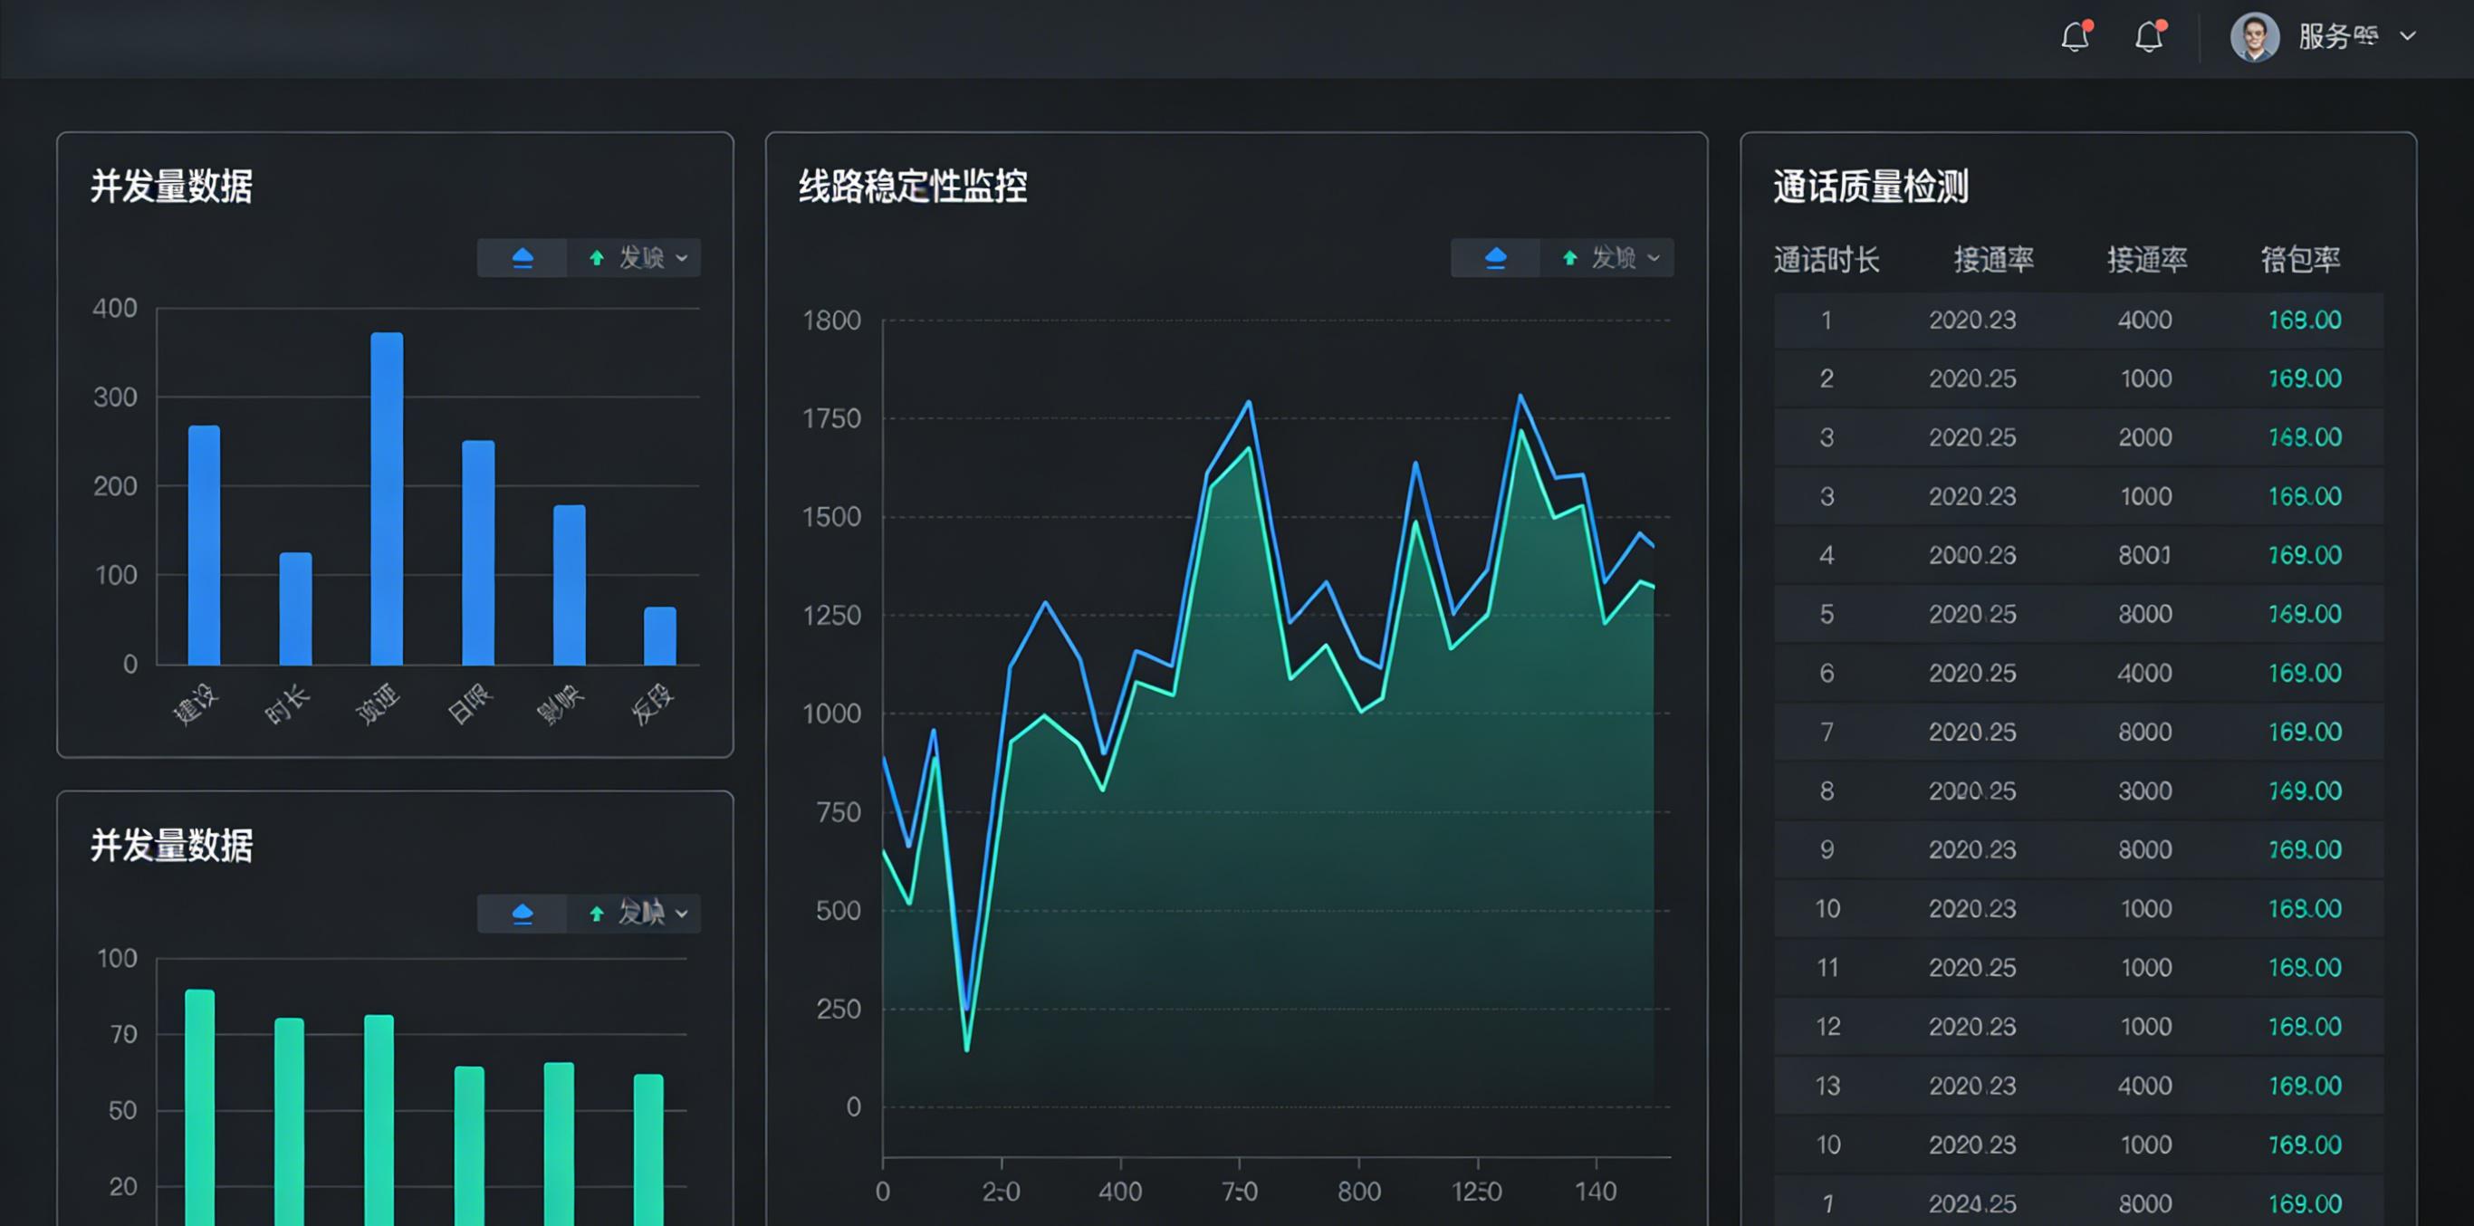Click the 线路稳定性监控 panel title

tap(913, 187)
